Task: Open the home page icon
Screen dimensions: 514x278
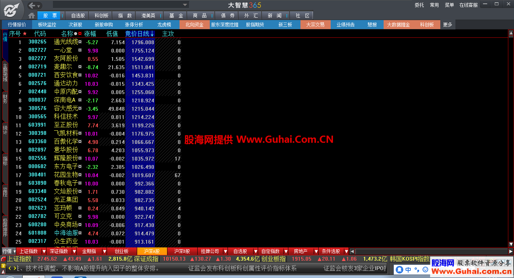Action: point(32,15)
